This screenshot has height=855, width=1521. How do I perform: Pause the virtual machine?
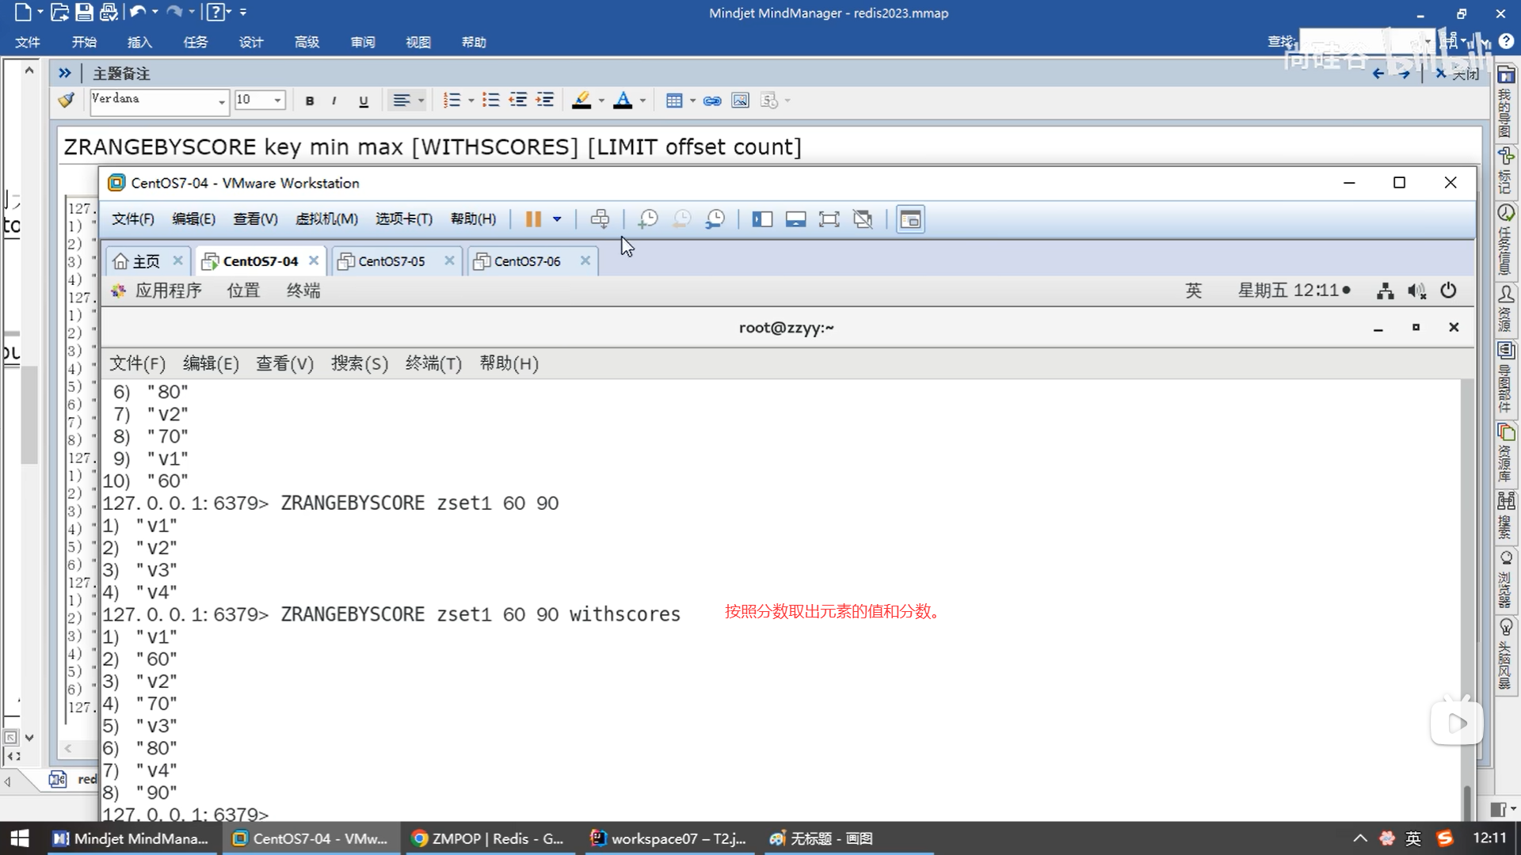[533, 219]
